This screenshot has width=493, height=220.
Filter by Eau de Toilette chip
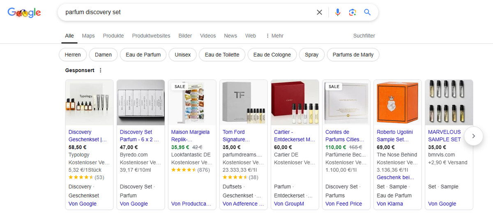pyautogui.click(x=222, y=54)
